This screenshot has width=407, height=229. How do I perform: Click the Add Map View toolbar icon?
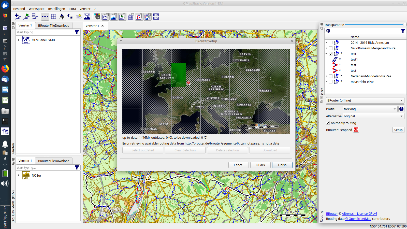(18, 17)
